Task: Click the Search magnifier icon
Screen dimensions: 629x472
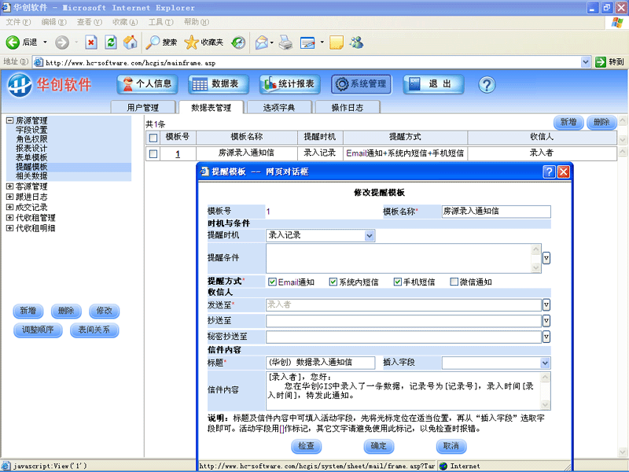Action: 152,42
